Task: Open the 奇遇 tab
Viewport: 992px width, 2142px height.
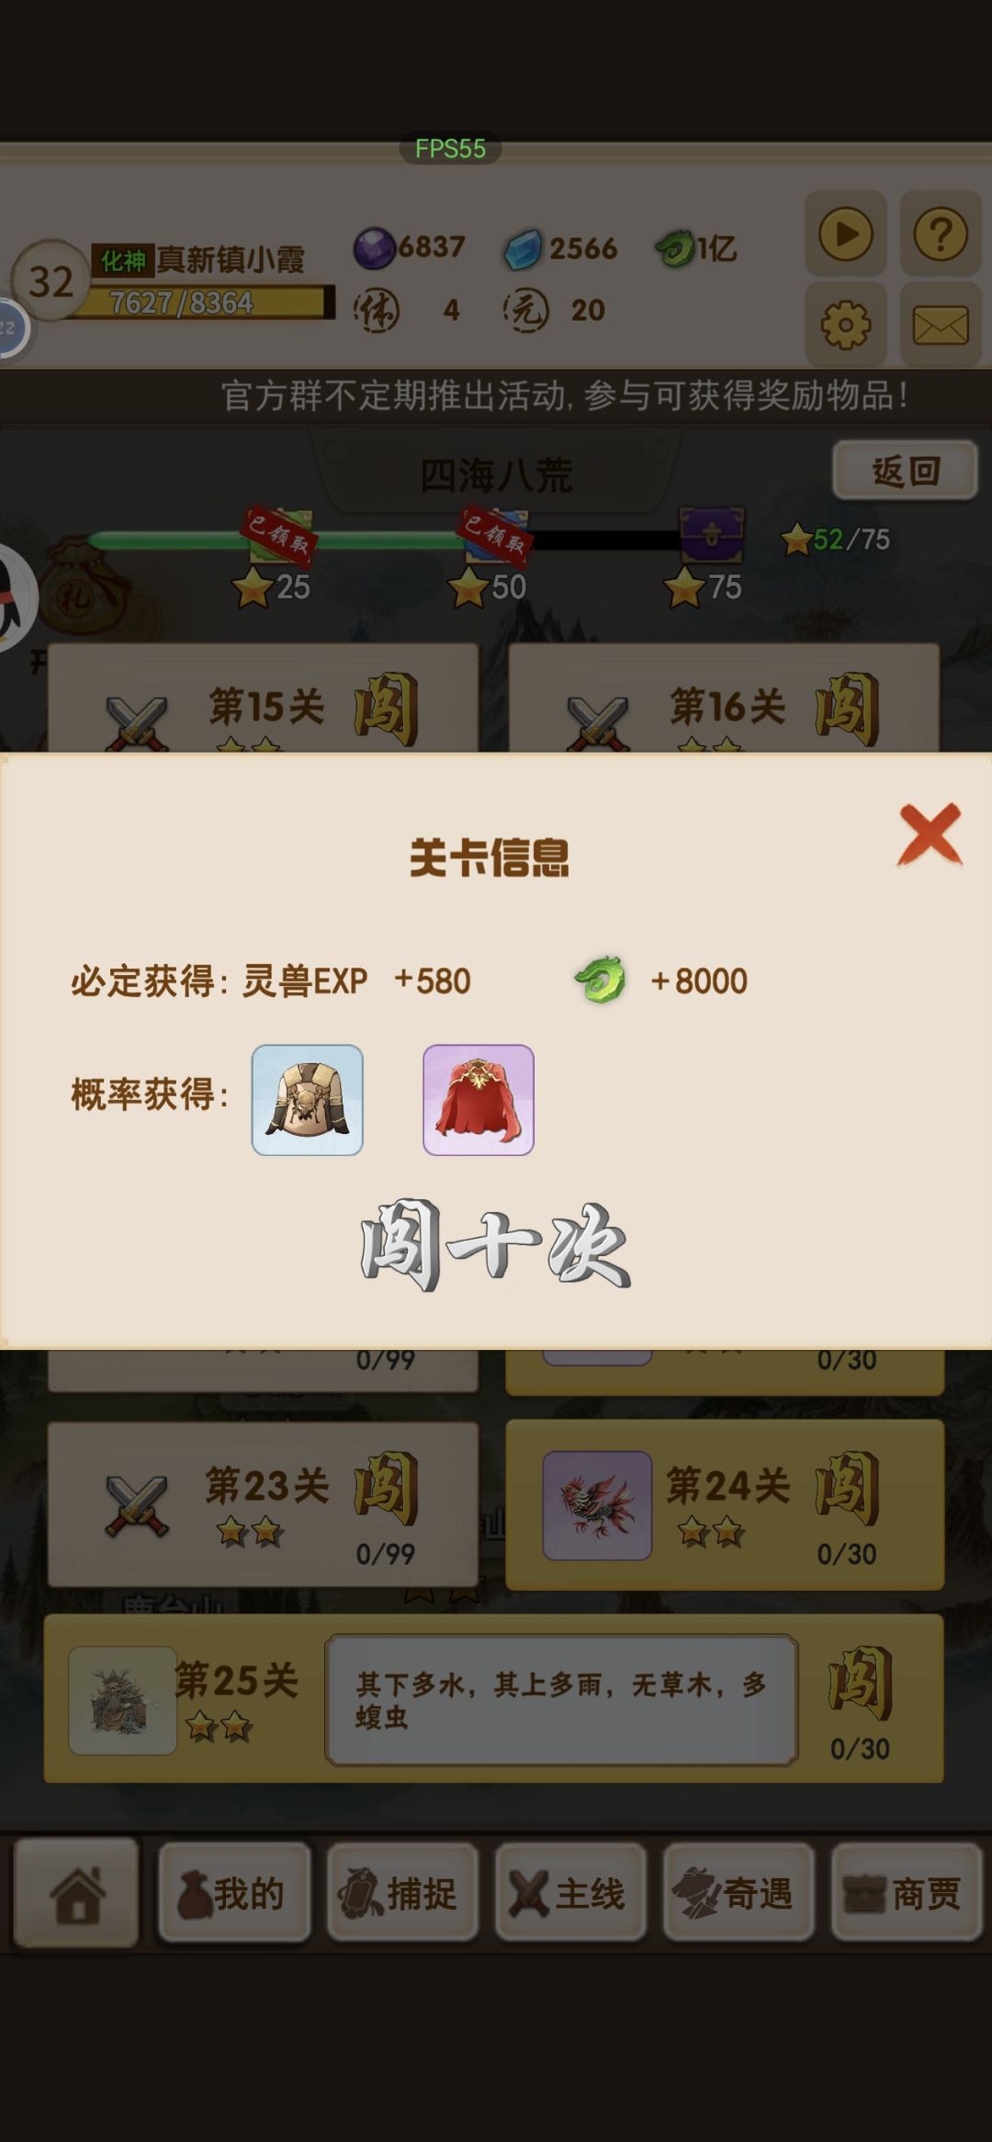Action: (x=738, y=1894)
